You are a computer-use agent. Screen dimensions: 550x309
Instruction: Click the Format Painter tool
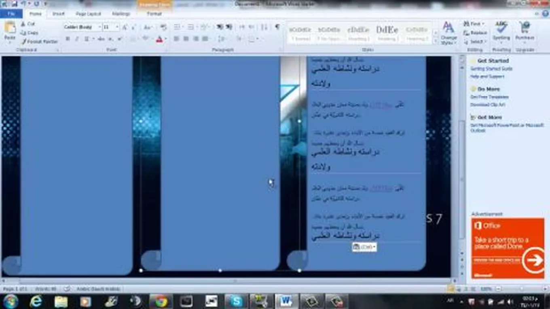coord(40,42)
